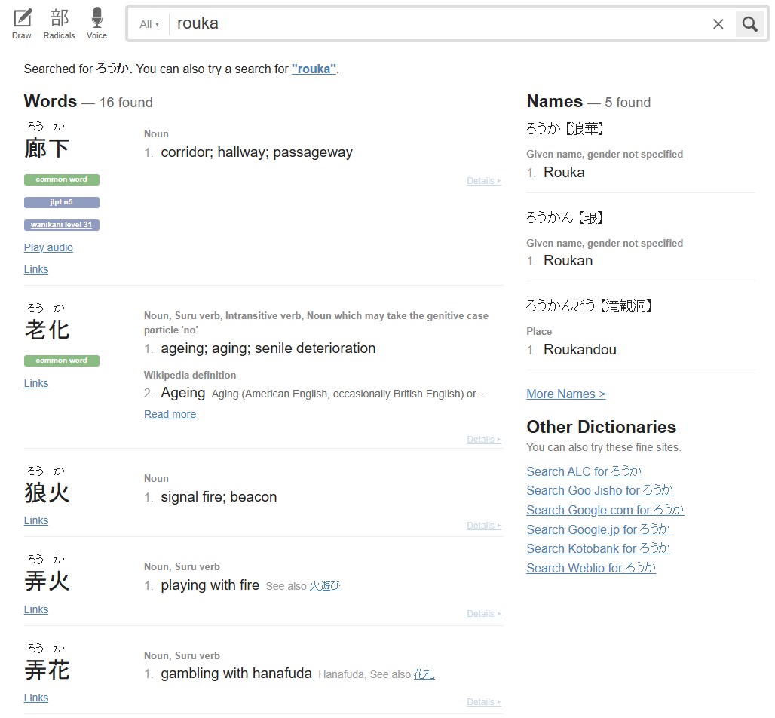Follow the See also 花札 link

[x=424, y=674]
